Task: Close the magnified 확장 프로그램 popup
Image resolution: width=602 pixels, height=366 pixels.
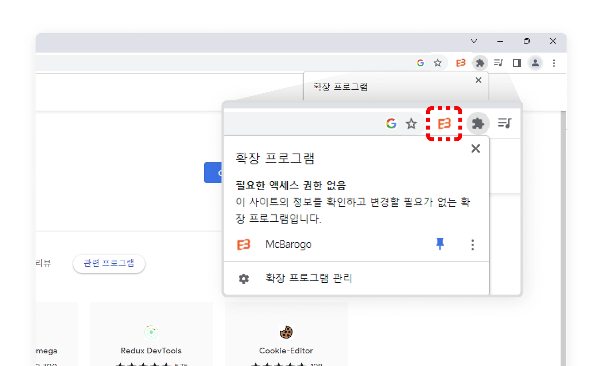Action: pyautogui.click(x=475, y=148)
